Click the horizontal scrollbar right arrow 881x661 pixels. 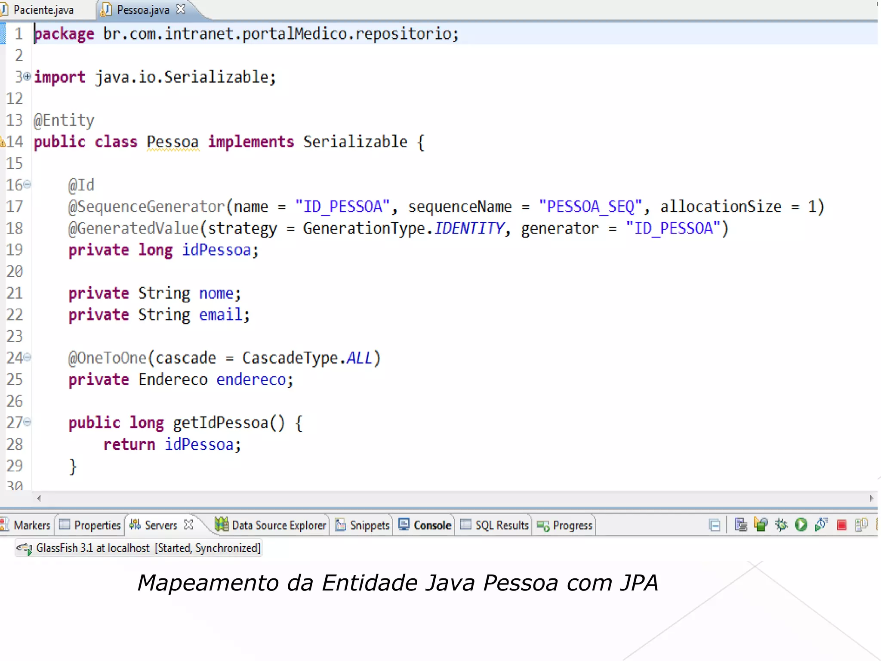871,498
